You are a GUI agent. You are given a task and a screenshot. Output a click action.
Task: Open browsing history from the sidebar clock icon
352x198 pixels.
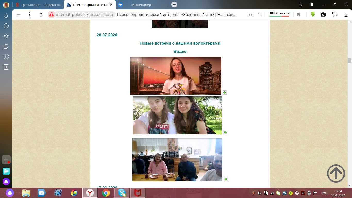point(6,26)
